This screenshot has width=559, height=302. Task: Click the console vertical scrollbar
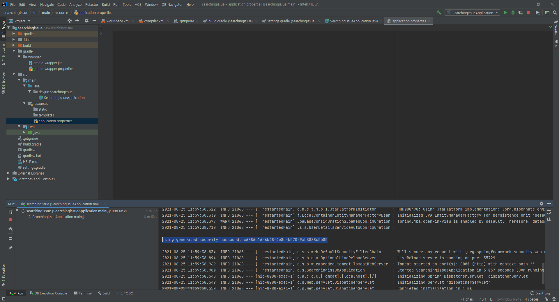point(543,273)
